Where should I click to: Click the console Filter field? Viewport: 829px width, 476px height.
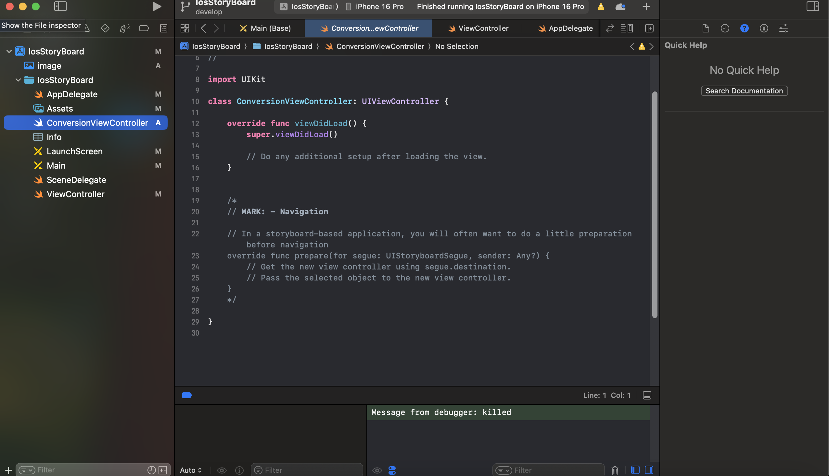(x=548, y=470)
